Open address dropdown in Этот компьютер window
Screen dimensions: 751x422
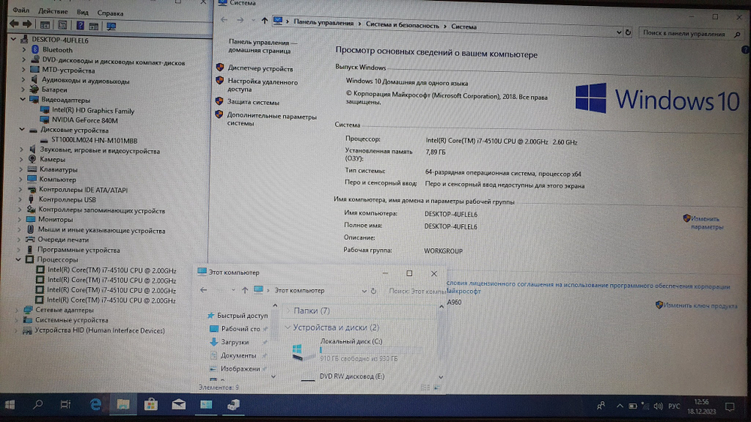coord(364,291)
